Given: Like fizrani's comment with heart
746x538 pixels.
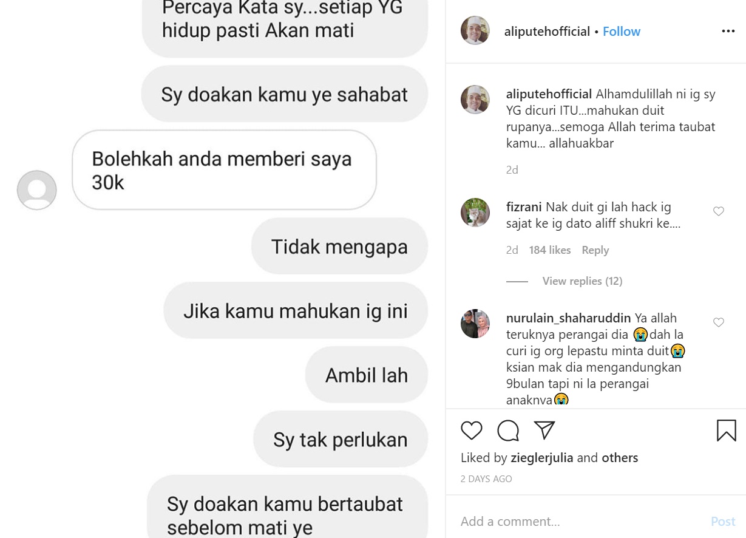Looking at the screenshot, I should click(x=718, y=211).
